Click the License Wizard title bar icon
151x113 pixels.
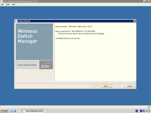click(x=16, y=21)
